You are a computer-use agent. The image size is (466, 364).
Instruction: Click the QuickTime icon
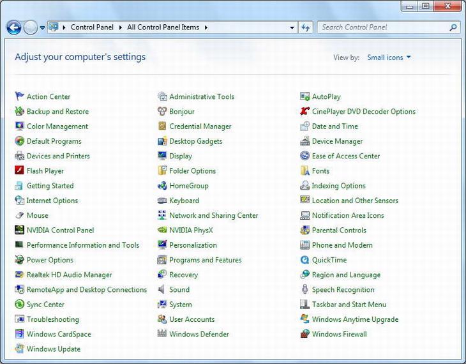click(304, 260)
